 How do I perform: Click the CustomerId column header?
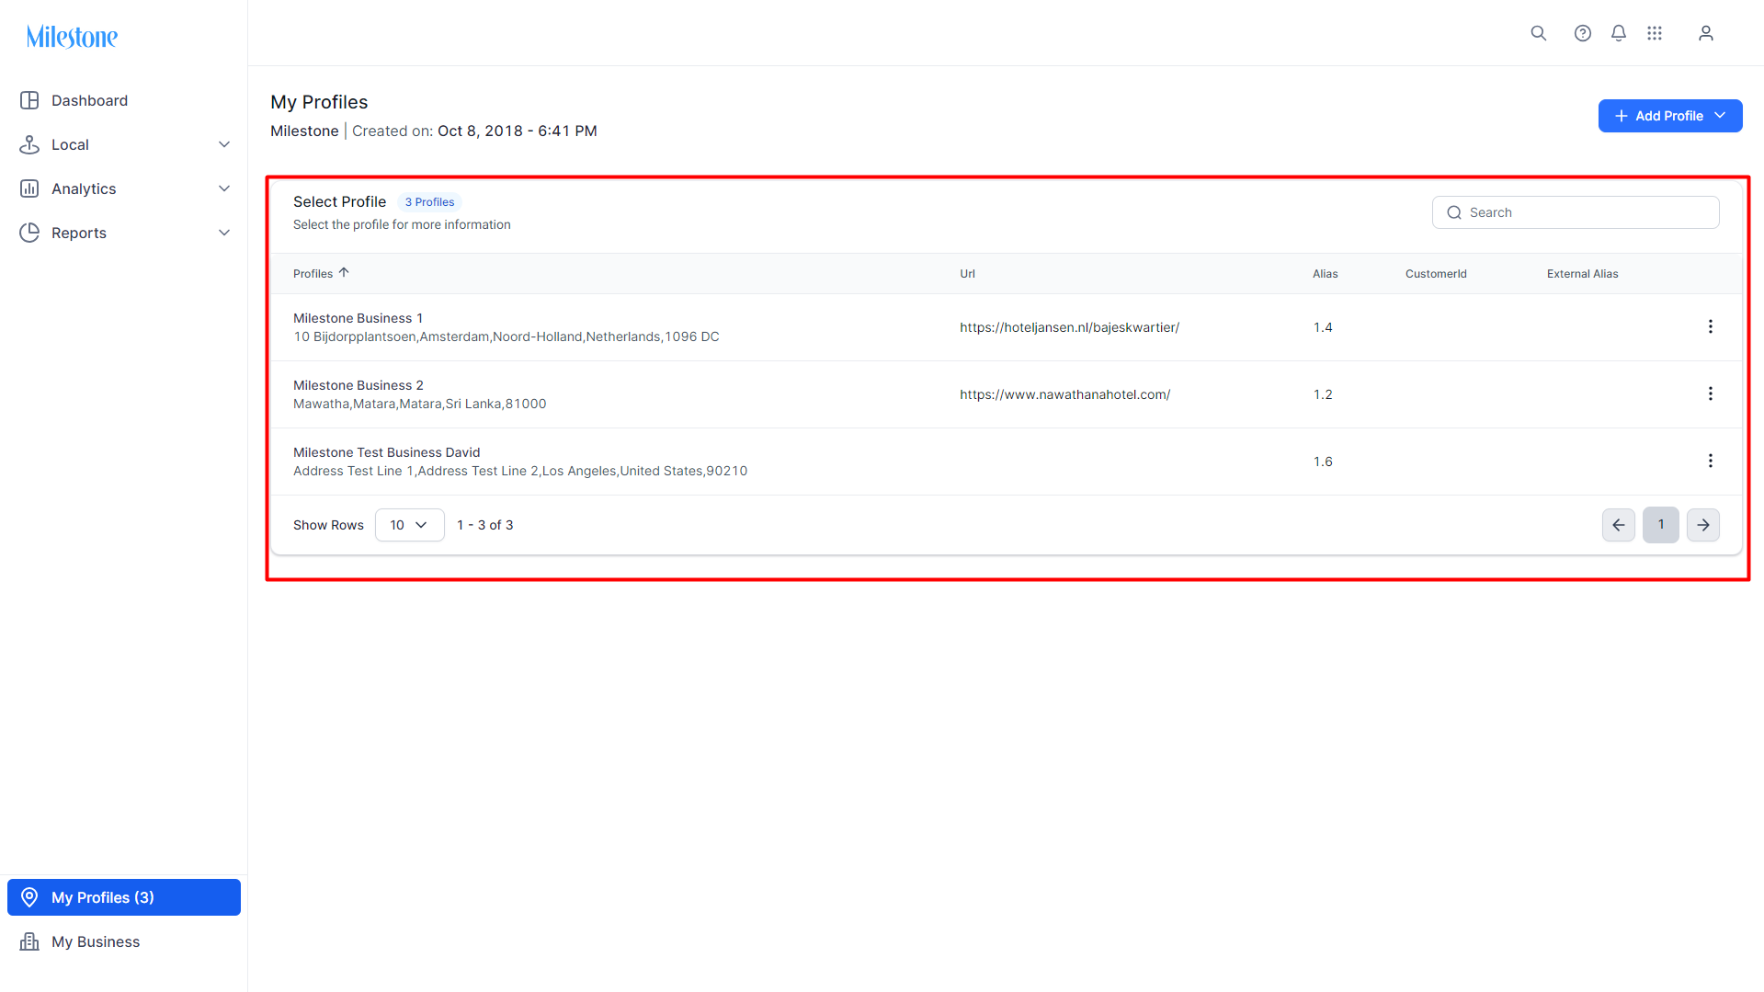[x=1436, y=274]
